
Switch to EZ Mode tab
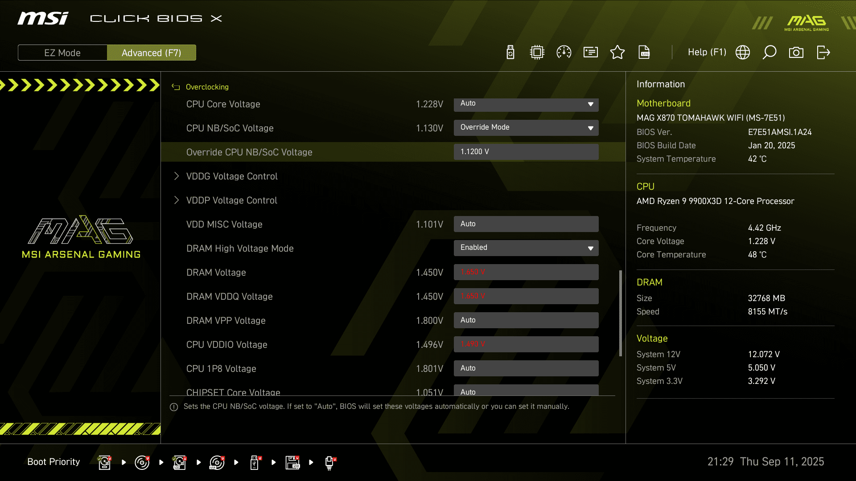point(62,53)
